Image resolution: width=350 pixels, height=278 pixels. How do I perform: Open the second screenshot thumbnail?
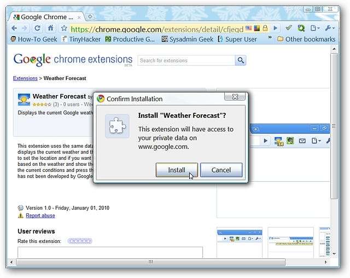pos(290,242)
